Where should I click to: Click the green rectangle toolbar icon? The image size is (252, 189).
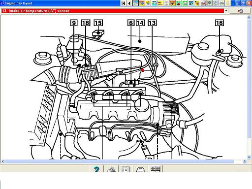click(185, 3)
